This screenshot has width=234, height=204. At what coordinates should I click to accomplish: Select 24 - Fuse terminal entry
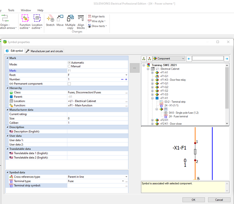[x=178, y=116]
